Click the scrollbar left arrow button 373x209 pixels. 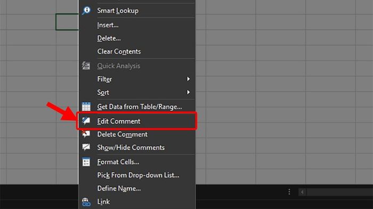point(302,192)
